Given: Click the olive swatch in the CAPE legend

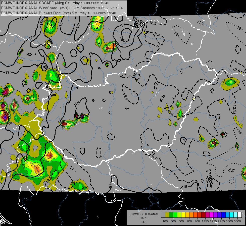Looking at the screenshot, I should pyautogui.click(x=167, y=215).
